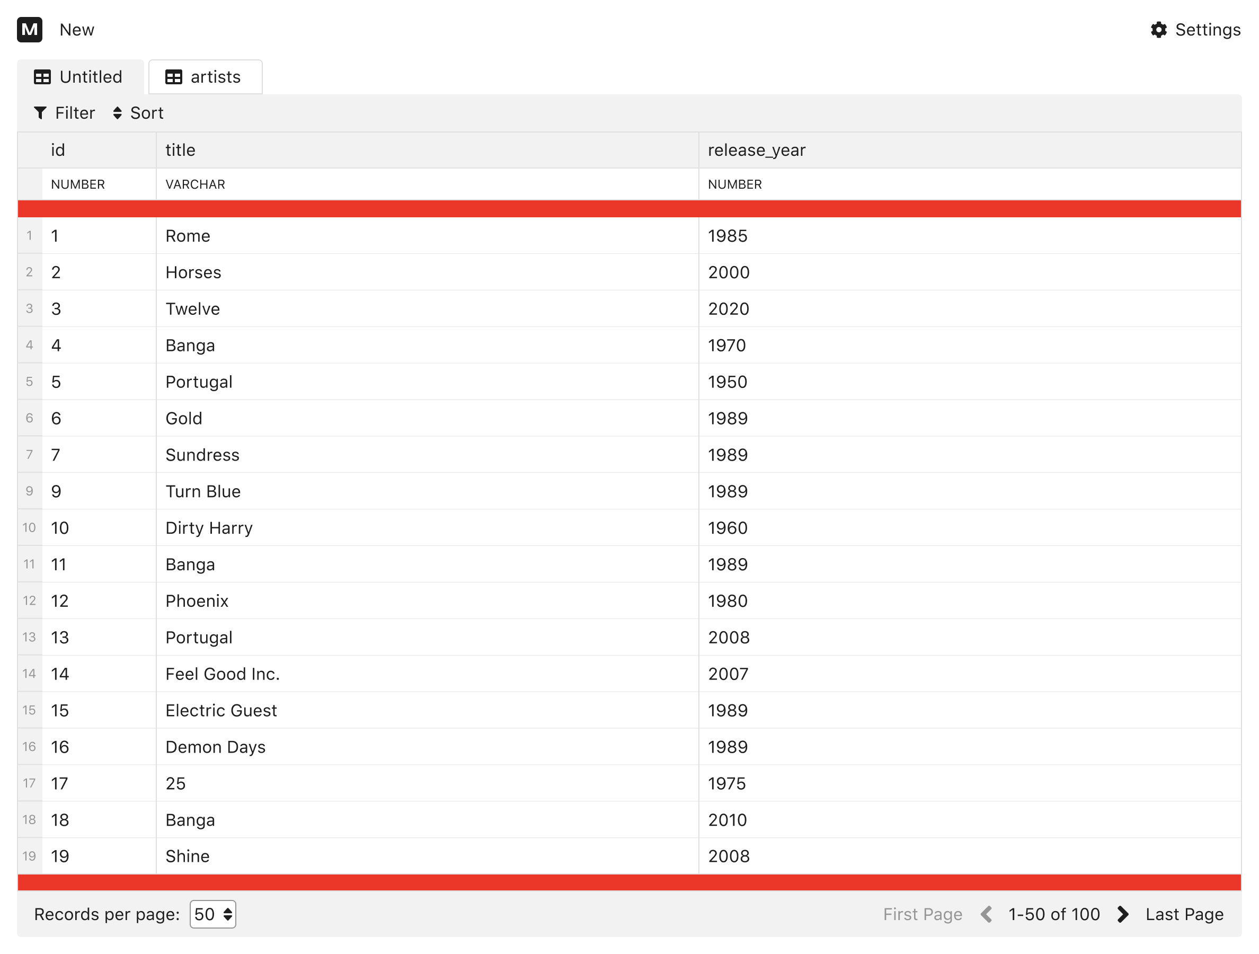The width and height of the screenshot is (1259, 954).
Task: Click the table icon on artists tab
Action: pos(174,77)
